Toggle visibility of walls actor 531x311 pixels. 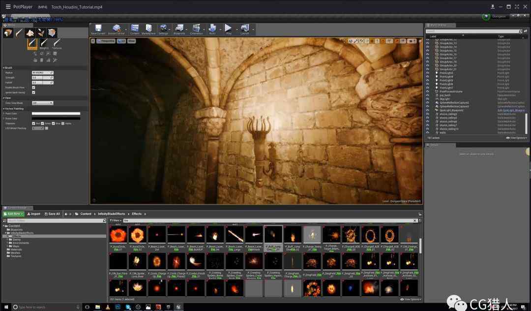[427, 132]
